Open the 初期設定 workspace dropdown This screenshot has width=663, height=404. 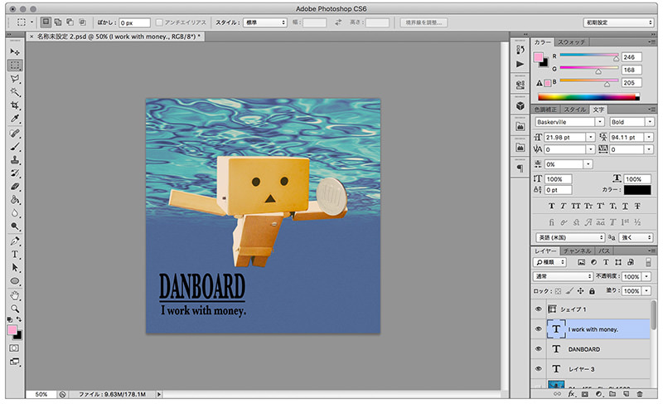point(618,22)
